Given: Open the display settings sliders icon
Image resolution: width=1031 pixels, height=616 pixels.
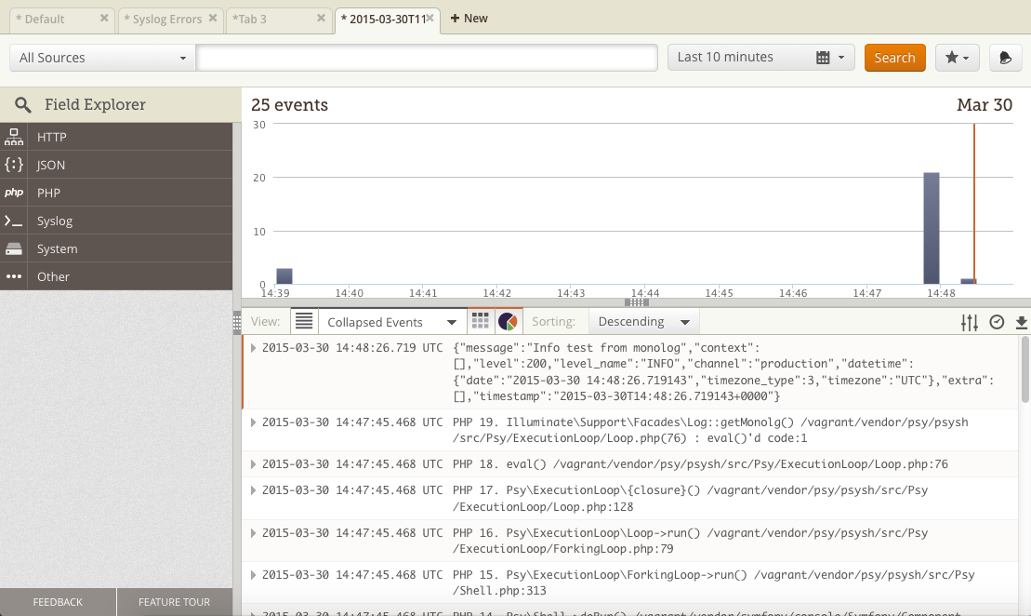Looking at the screenshot, I should pyautogui.click(x=970, y=322).
